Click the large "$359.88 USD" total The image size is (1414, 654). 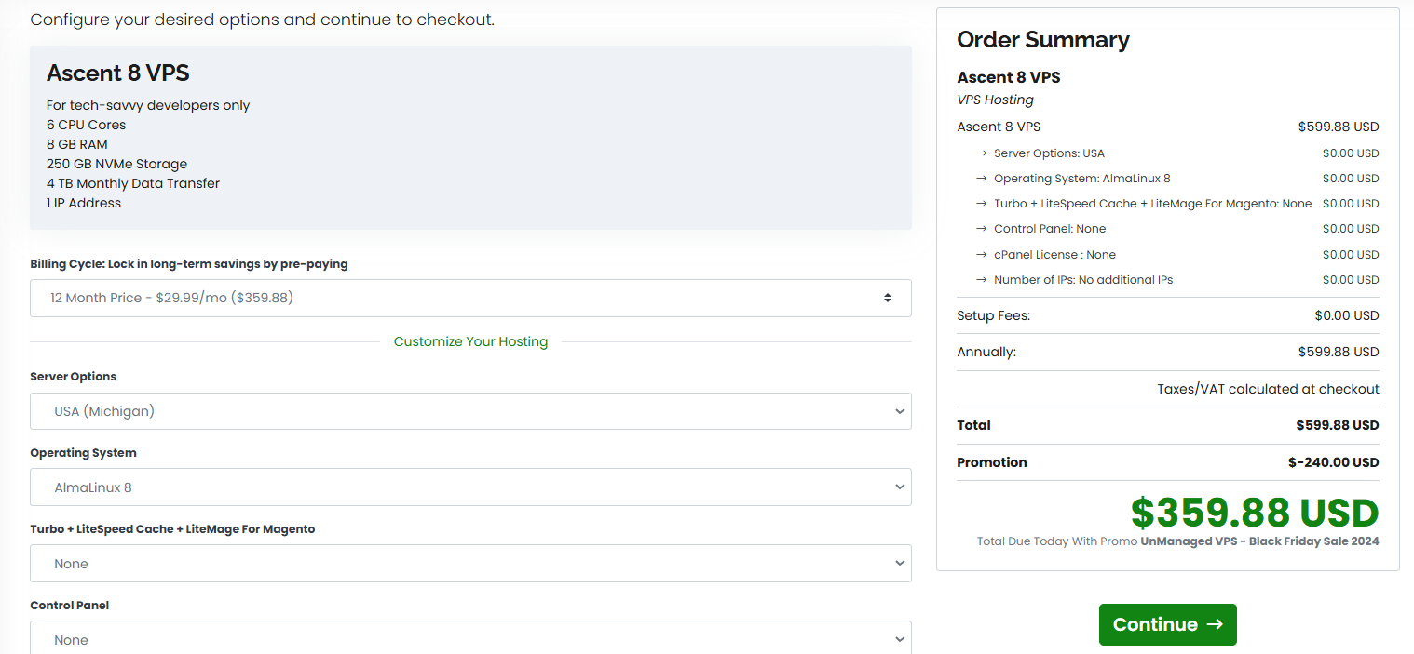point(1255,513)
